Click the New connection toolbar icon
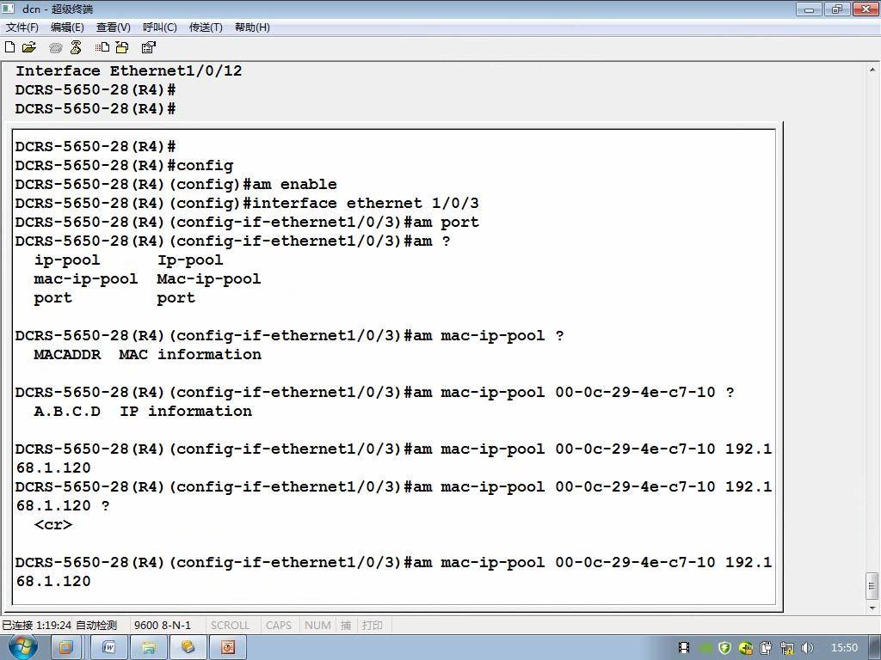The height and width of the screenshot is (660, 881). click(10, 47)
